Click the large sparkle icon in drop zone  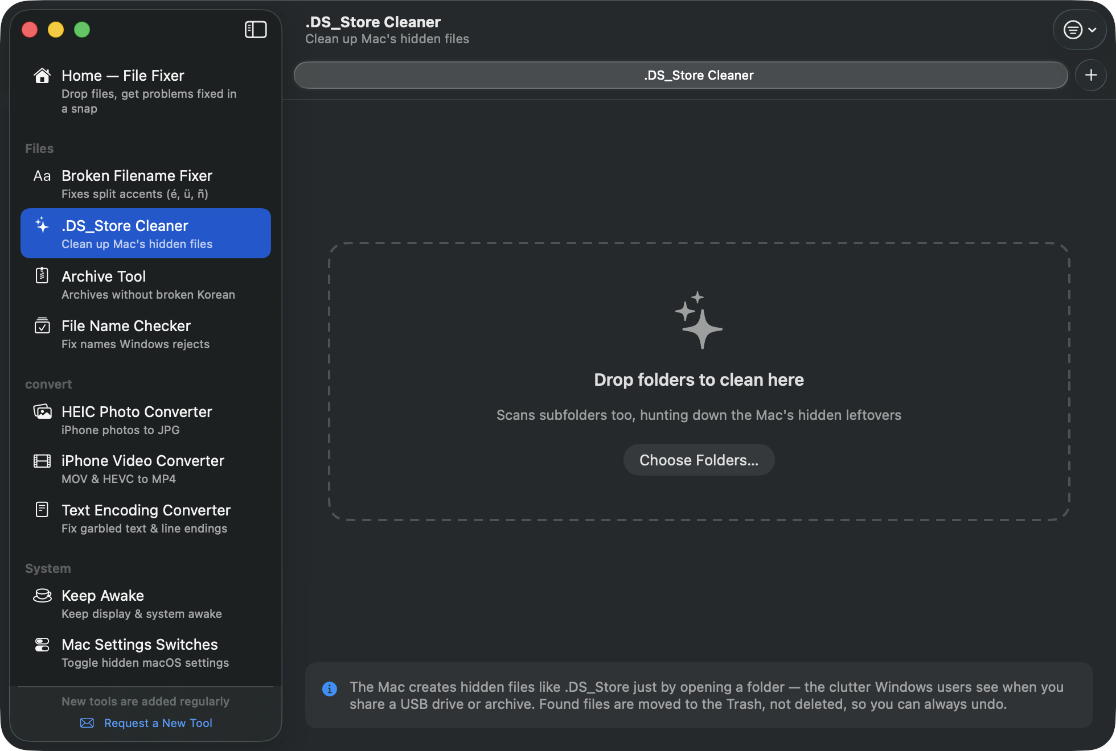[x=699, y=320]
